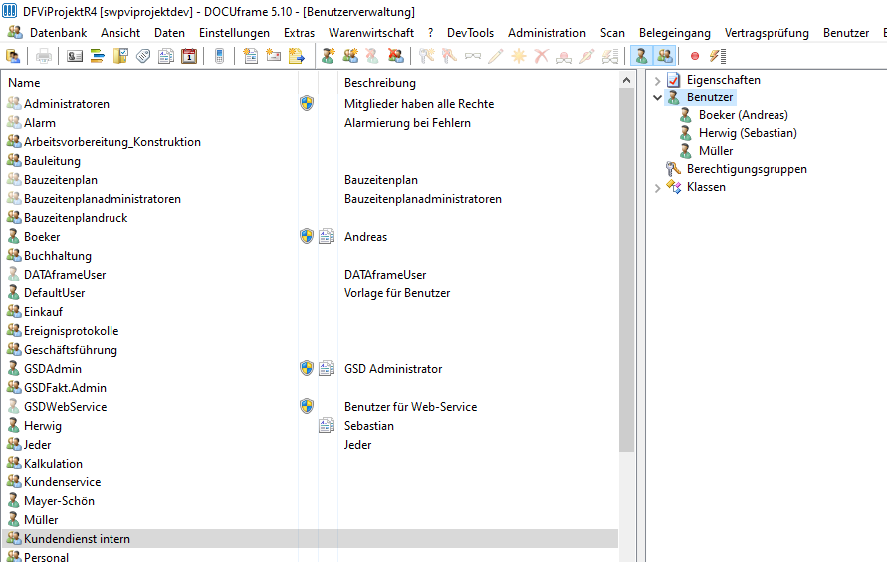Expand the Eigenschaften tree node

click(x=657, y=81)
